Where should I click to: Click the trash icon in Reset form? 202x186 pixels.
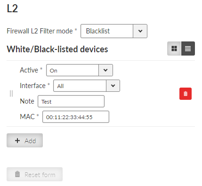(x=17, y=174)
